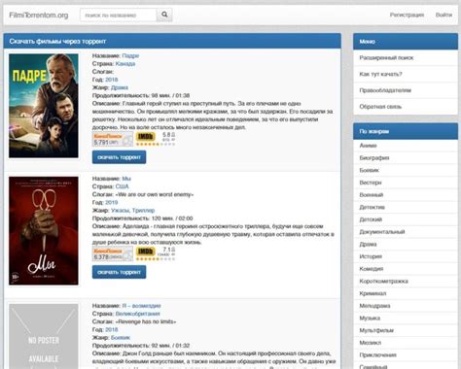Click the KinoPoisk rating badge for Мы
This screenshot has width=461, height=369.
coord(113,253)
